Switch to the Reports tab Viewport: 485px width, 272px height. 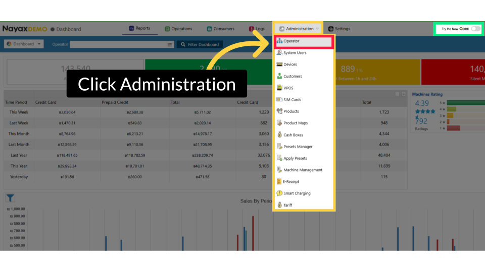coord(139,29)
